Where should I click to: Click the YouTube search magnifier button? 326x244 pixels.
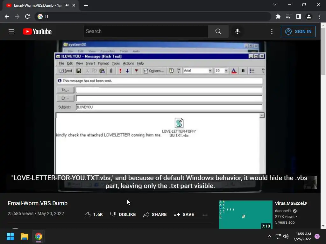pyautogui.click(x=218, y=31)
